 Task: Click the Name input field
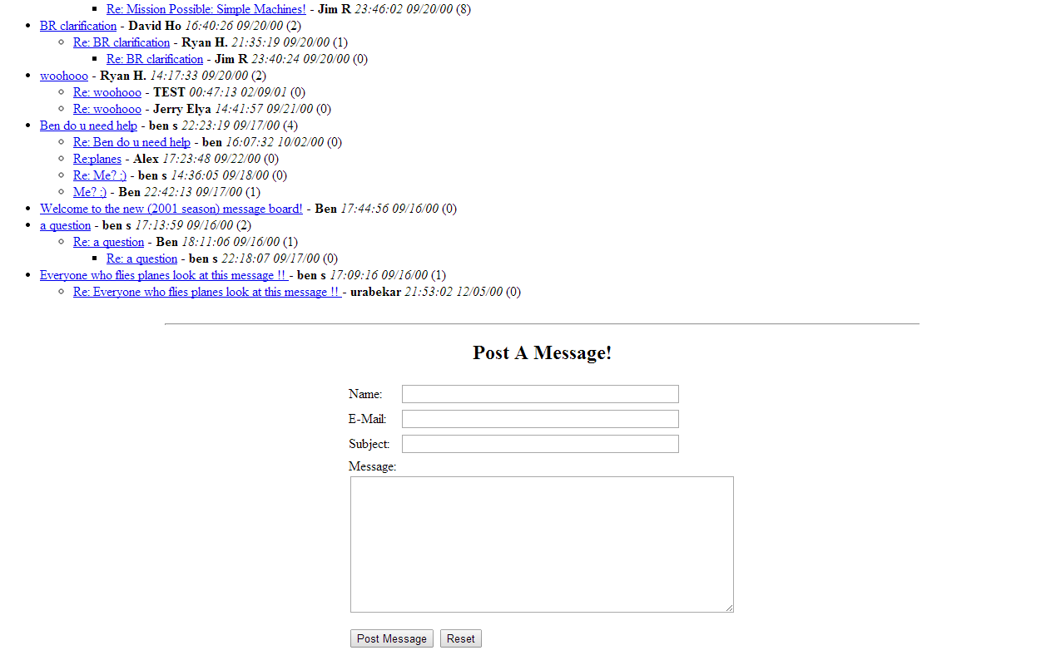pos(540,394)
